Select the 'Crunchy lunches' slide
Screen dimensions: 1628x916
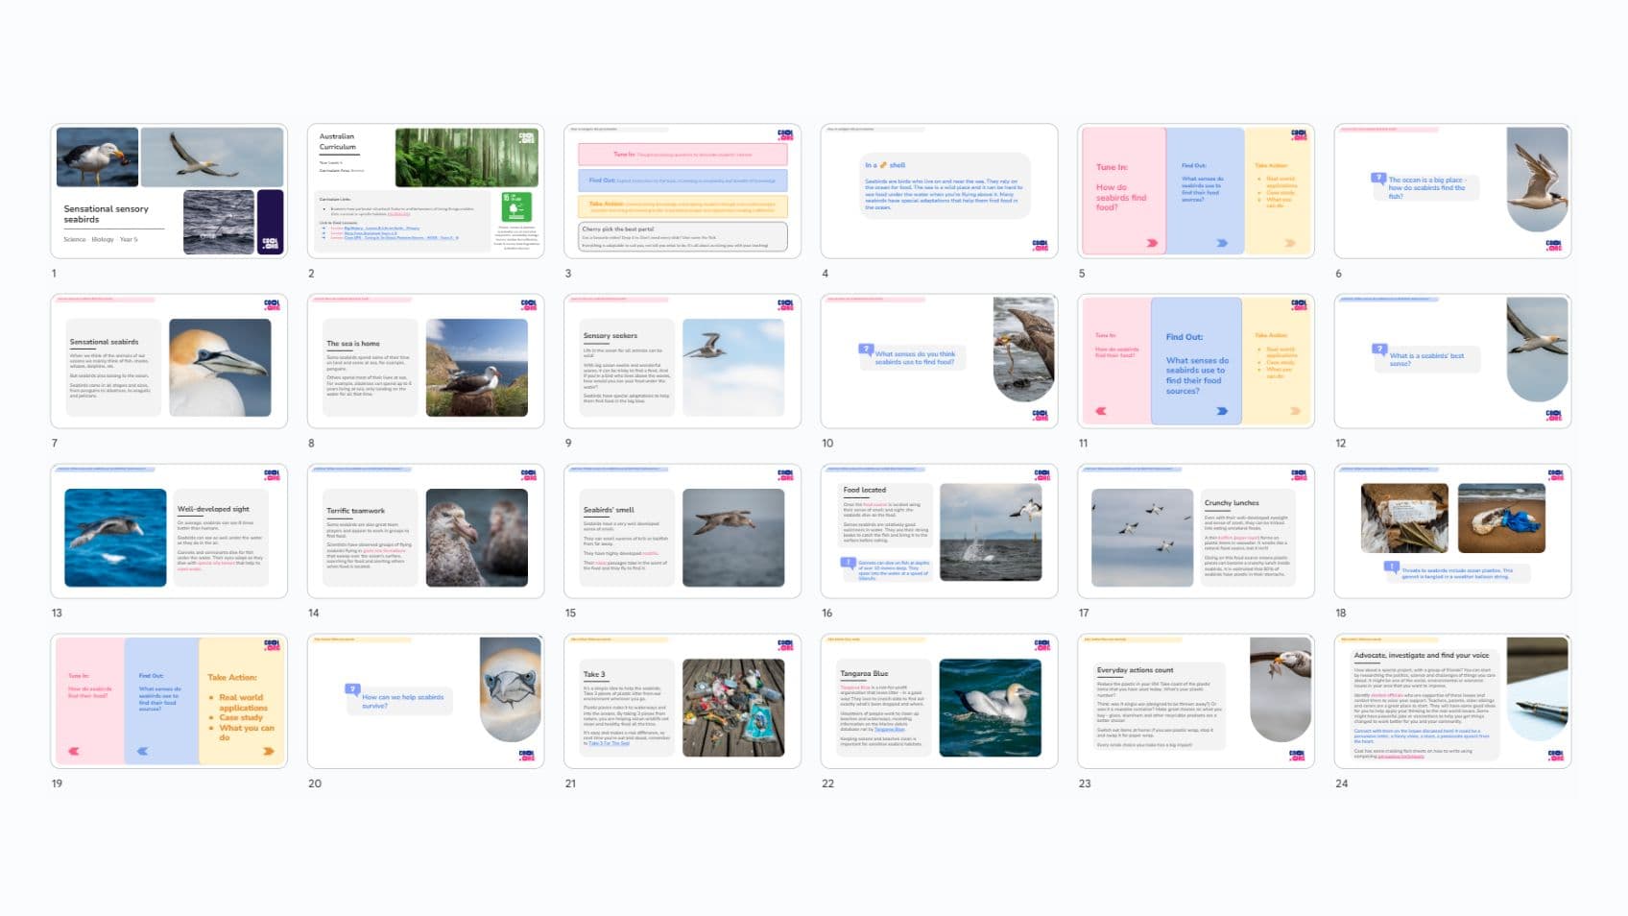coord(1196,531)
